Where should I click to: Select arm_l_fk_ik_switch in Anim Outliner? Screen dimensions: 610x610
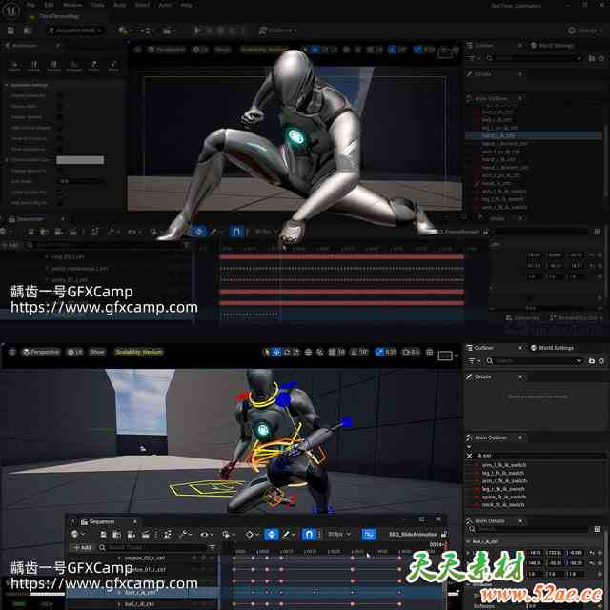pos(504,465)
